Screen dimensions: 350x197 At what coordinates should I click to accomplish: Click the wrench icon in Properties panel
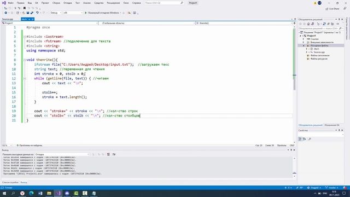click(310, 139)
